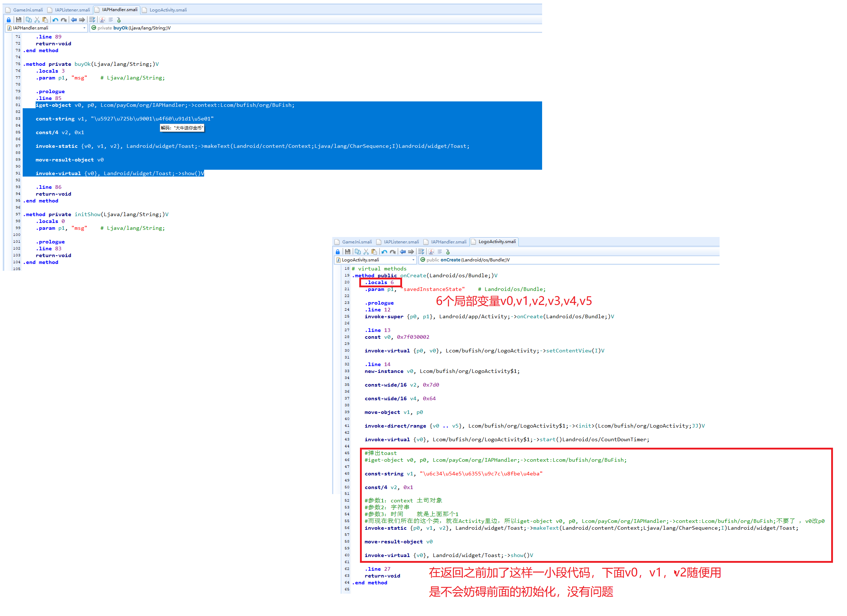Screen dimensions: 847x616
Task: Click the '.locals 6' line in LogoActivity code
Action: [379, 282]
